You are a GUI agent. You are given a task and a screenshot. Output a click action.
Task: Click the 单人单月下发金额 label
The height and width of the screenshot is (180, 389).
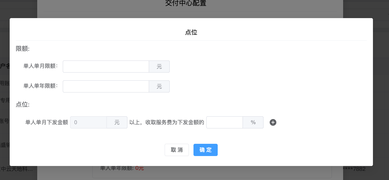pyautogui.click(x=47, y=122)
